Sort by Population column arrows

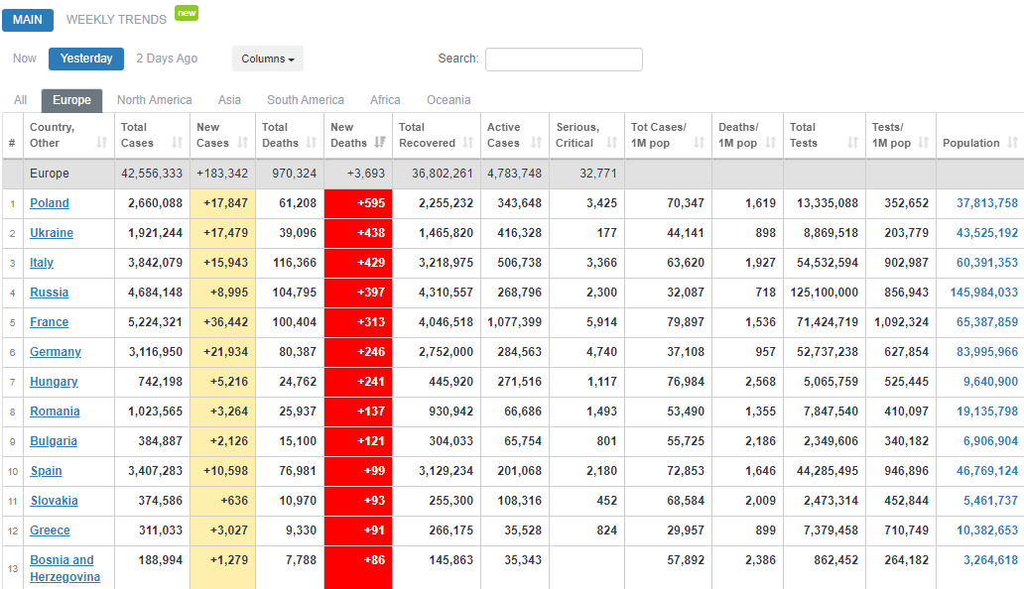click(x=1012, y=143)
